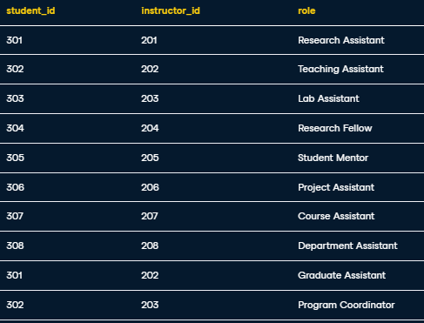The image size is (424, 323).
Task: Click the student_id column header
Action: coord(30,10)
